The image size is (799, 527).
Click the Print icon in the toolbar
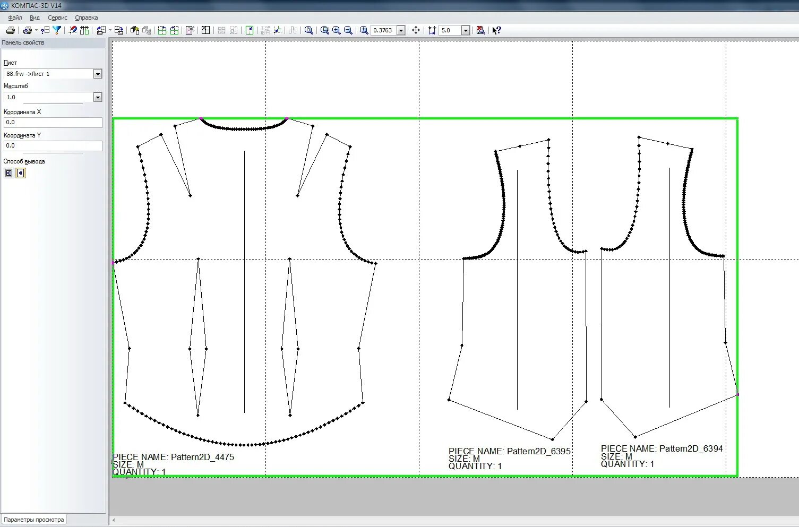(x=10, y=30)
